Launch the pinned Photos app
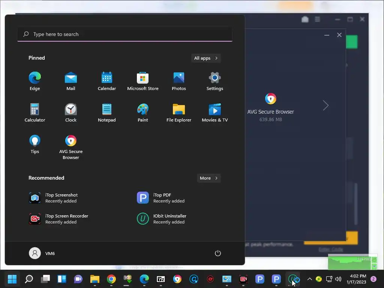384x288 pixels. (x=179, y=81)
